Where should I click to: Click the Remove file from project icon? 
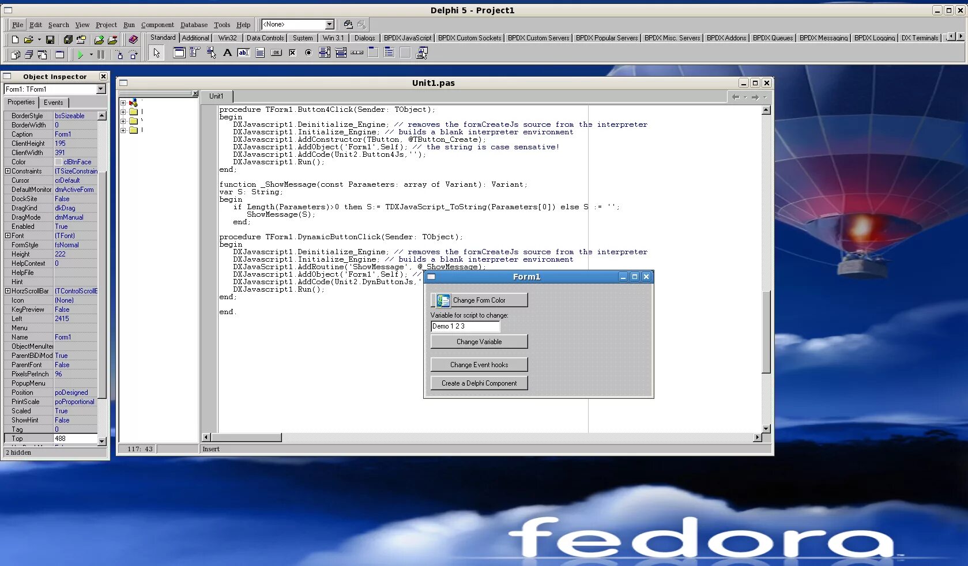[112, 40]
